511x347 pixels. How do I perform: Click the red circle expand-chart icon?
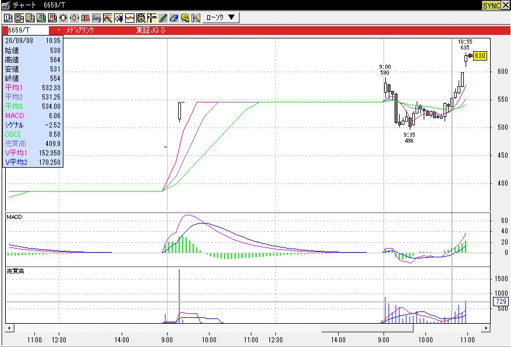(x=63, y=17)
